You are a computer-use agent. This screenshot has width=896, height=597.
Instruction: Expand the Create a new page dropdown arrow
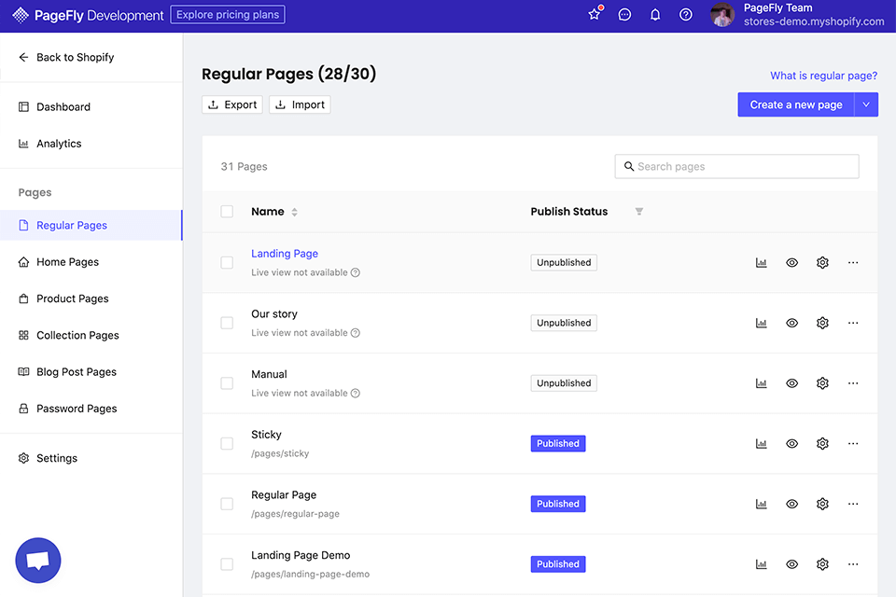[866, 104]
